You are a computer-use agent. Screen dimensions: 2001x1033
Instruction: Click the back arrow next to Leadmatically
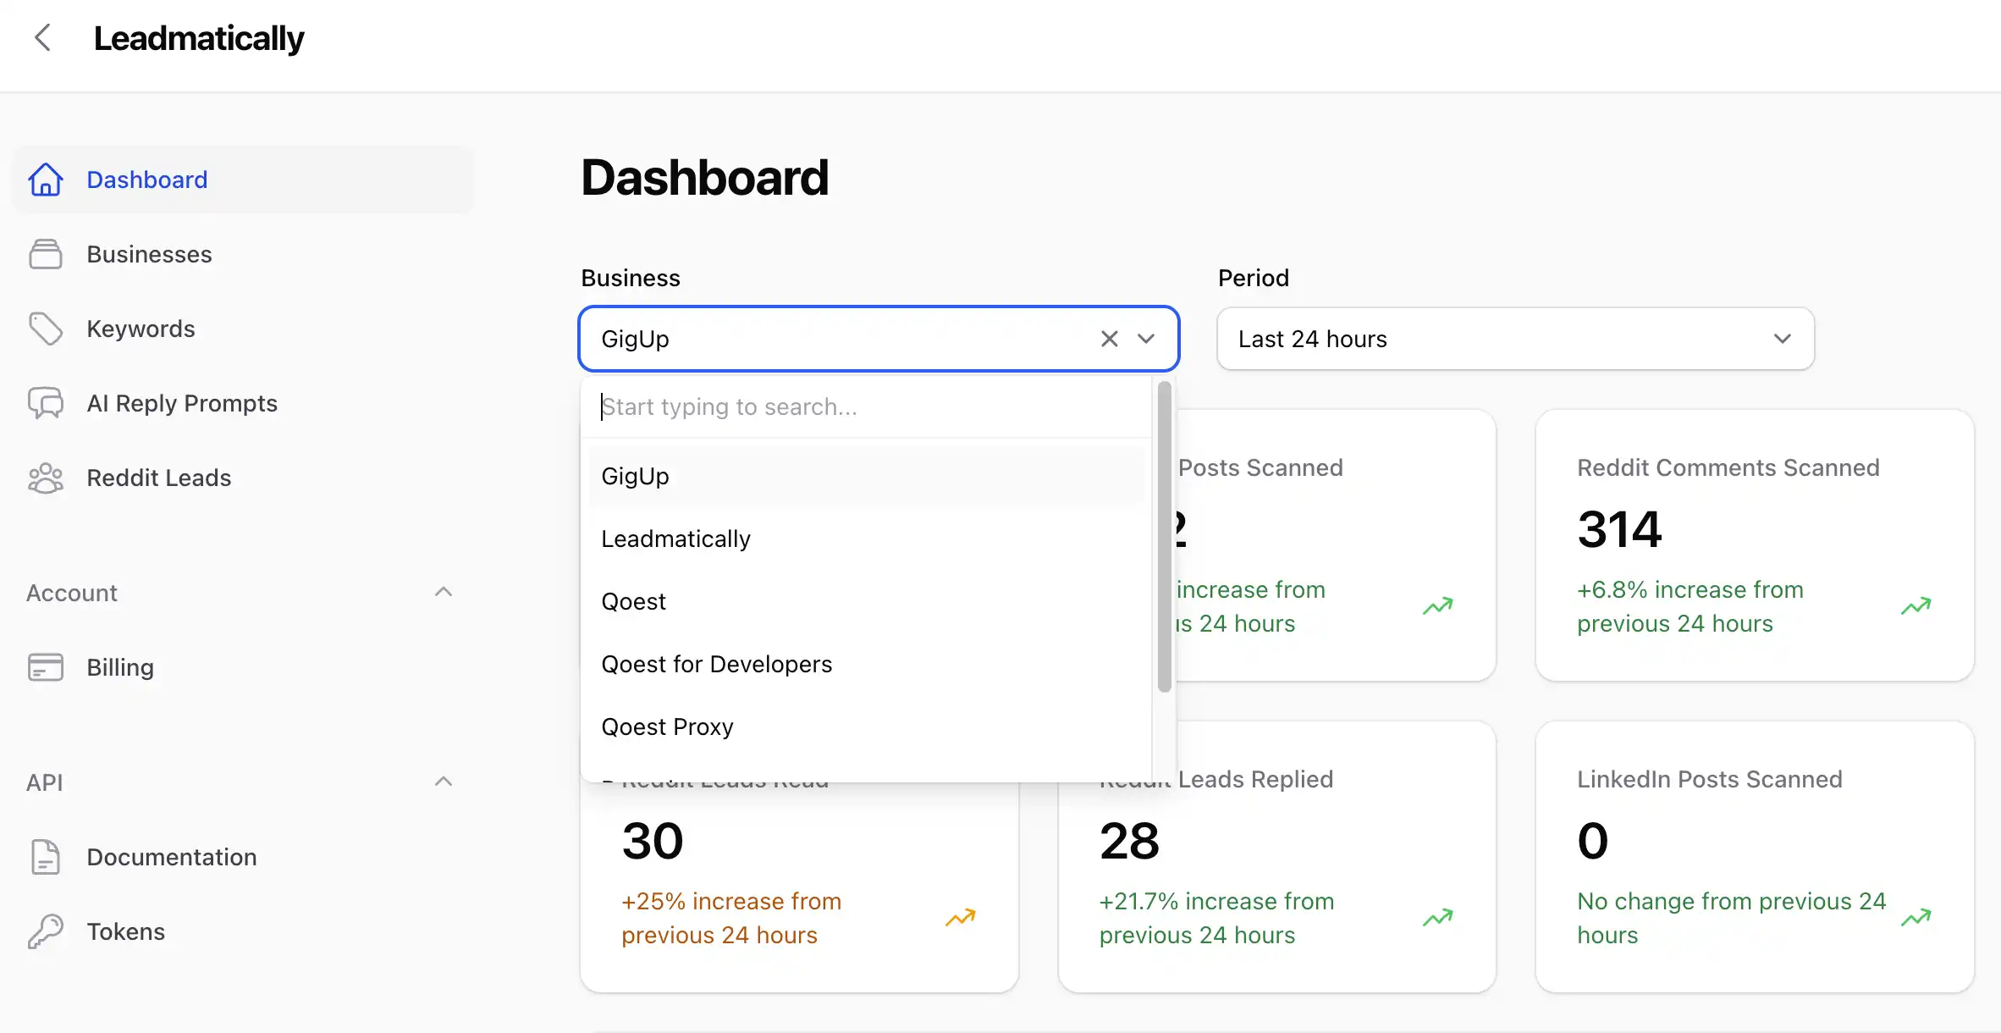(42, 37)
